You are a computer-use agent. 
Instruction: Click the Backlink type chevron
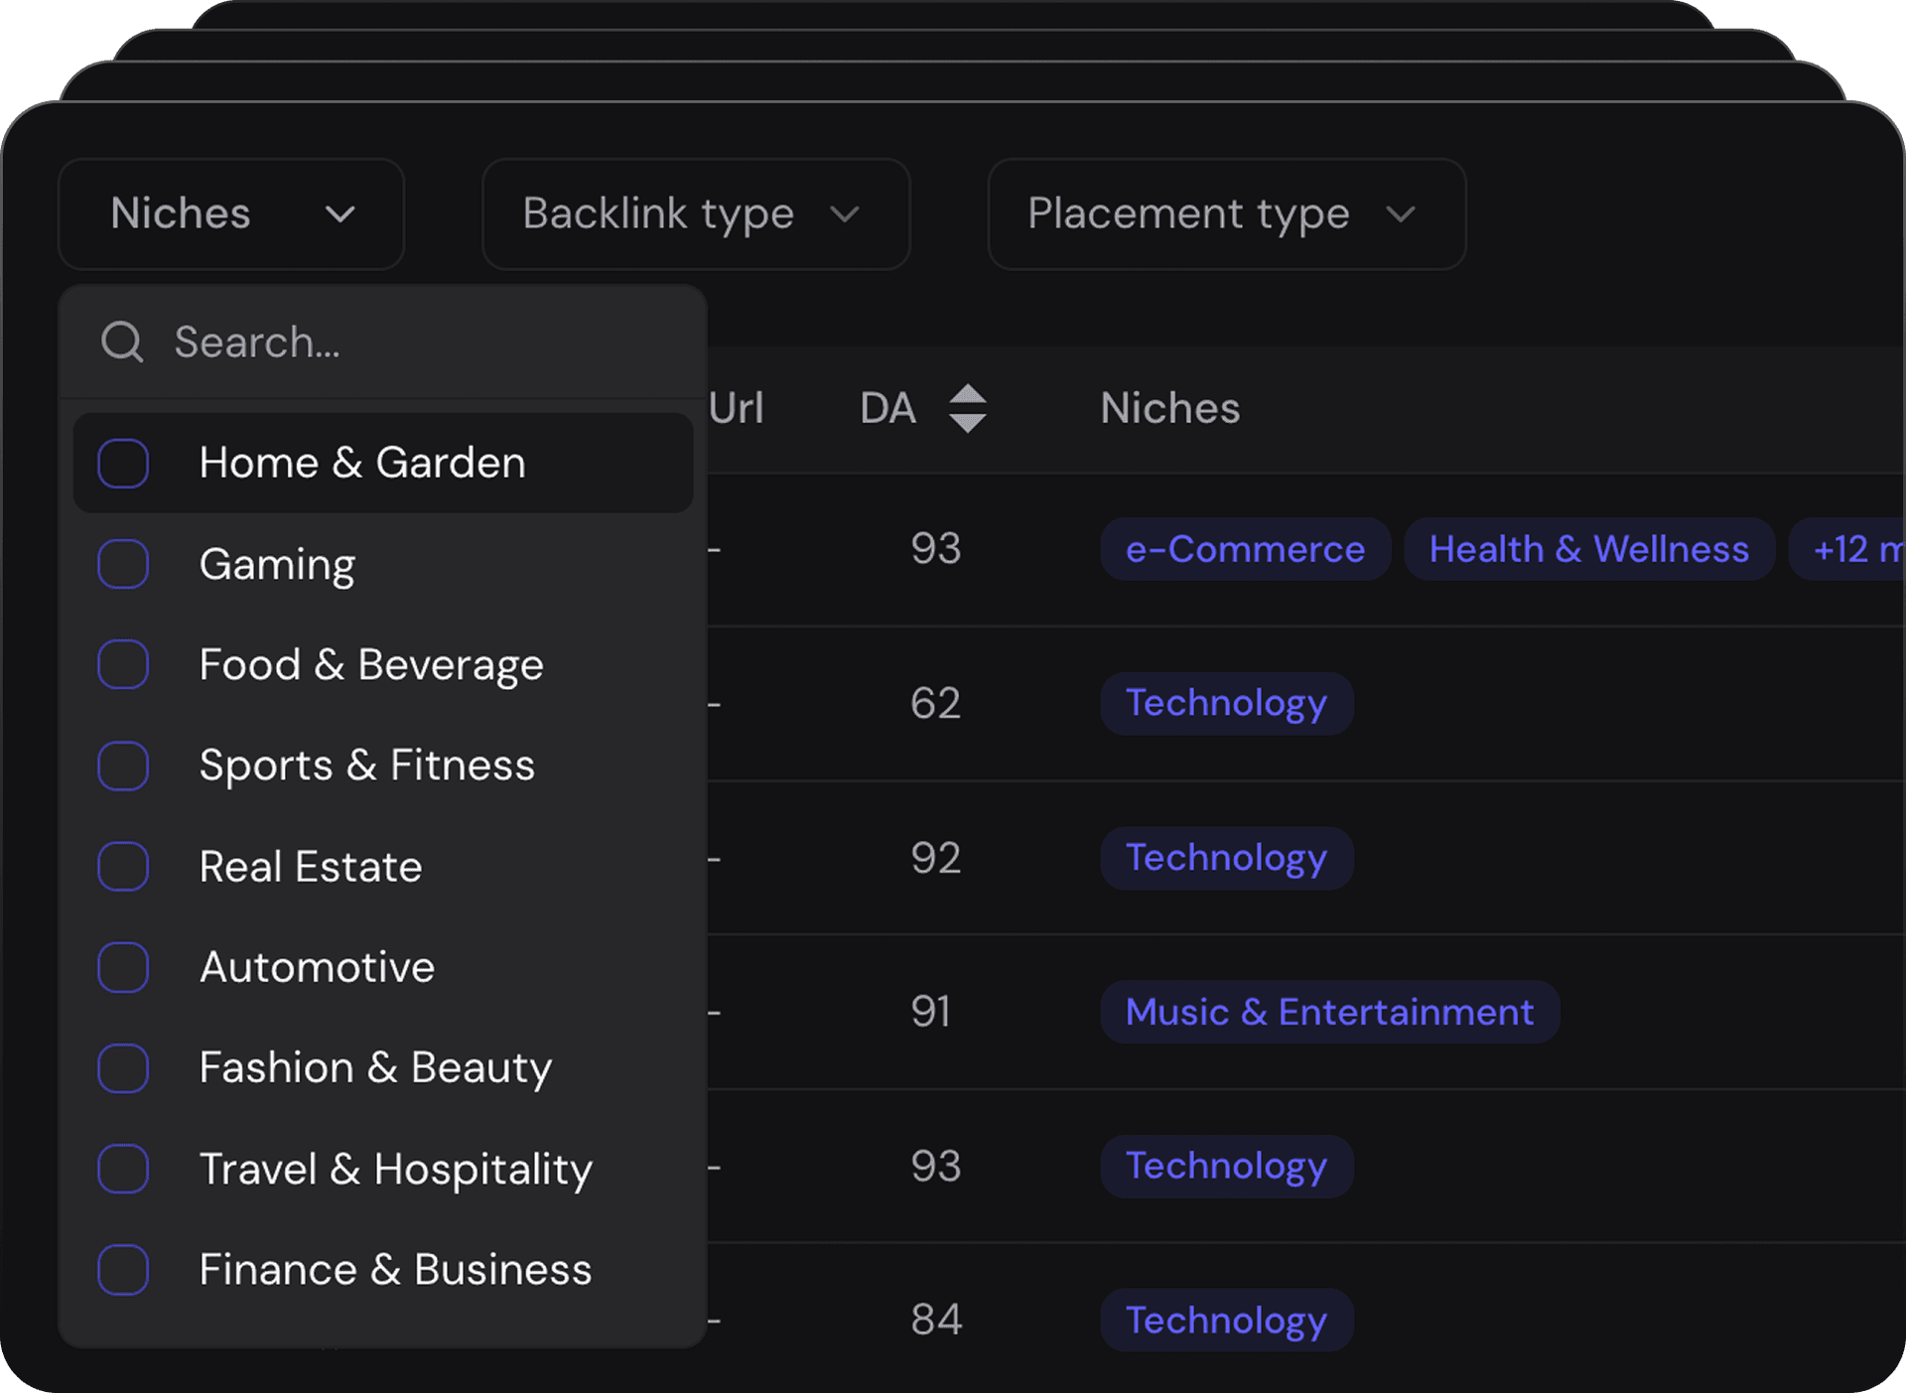tap(846, 214)
